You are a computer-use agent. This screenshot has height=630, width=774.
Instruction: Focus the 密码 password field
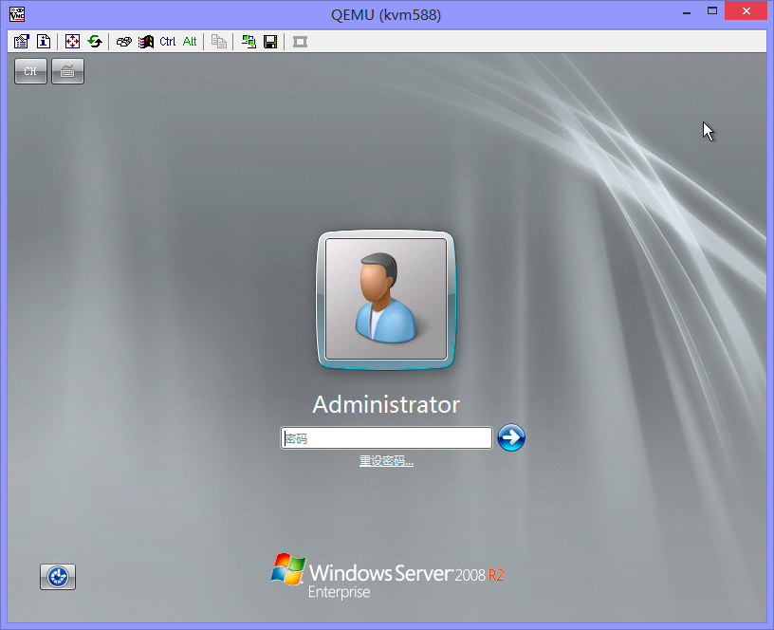click(x=386, y=438)
